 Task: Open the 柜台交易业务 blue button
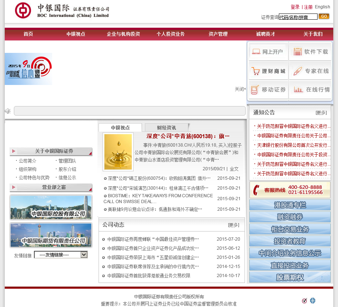pos(290,229)
